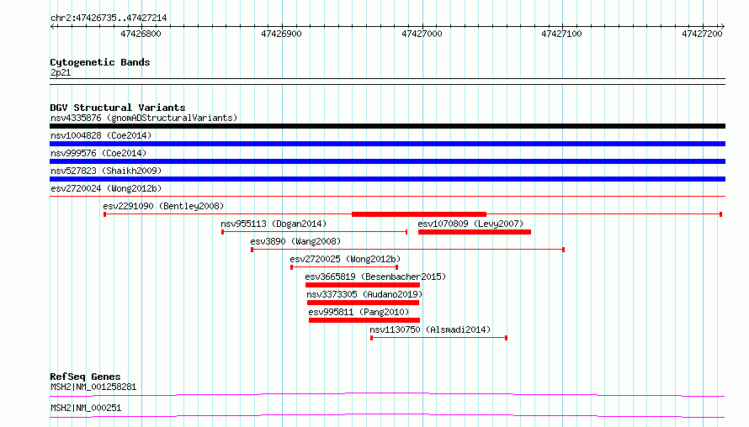The width and height of the screenshot is (749, 427).
Task: Open esv995811 (Pang2010) label
Action: (359, 312)
